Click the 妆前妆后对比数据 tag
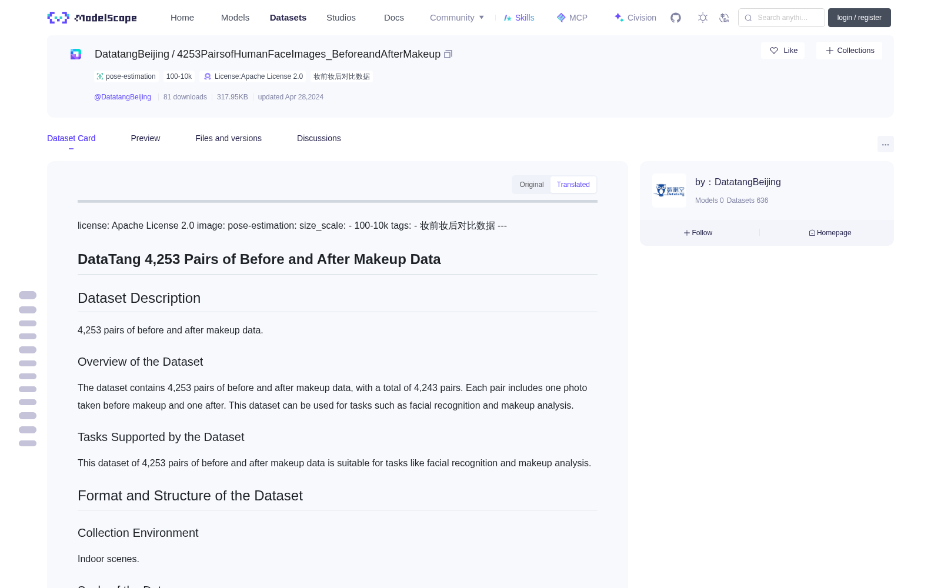 click(342, 76)
